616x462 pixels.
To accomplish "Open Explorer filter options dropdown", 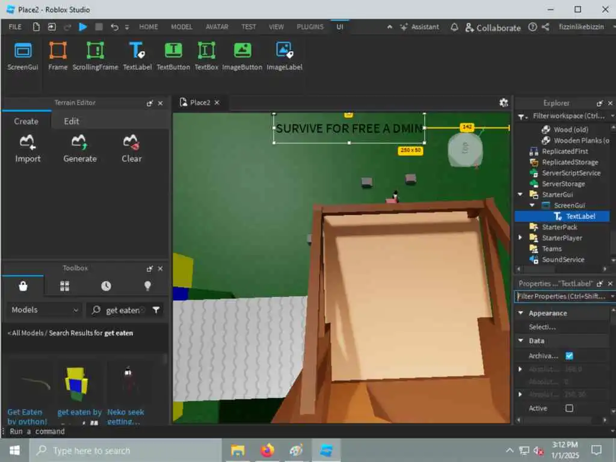I will point(522,116).
